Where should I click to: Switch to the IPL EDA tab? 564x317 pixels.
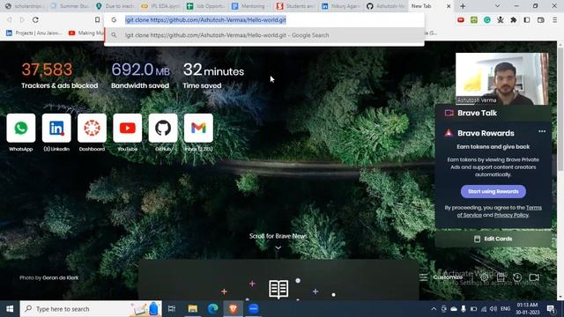(x=160, y=6)
